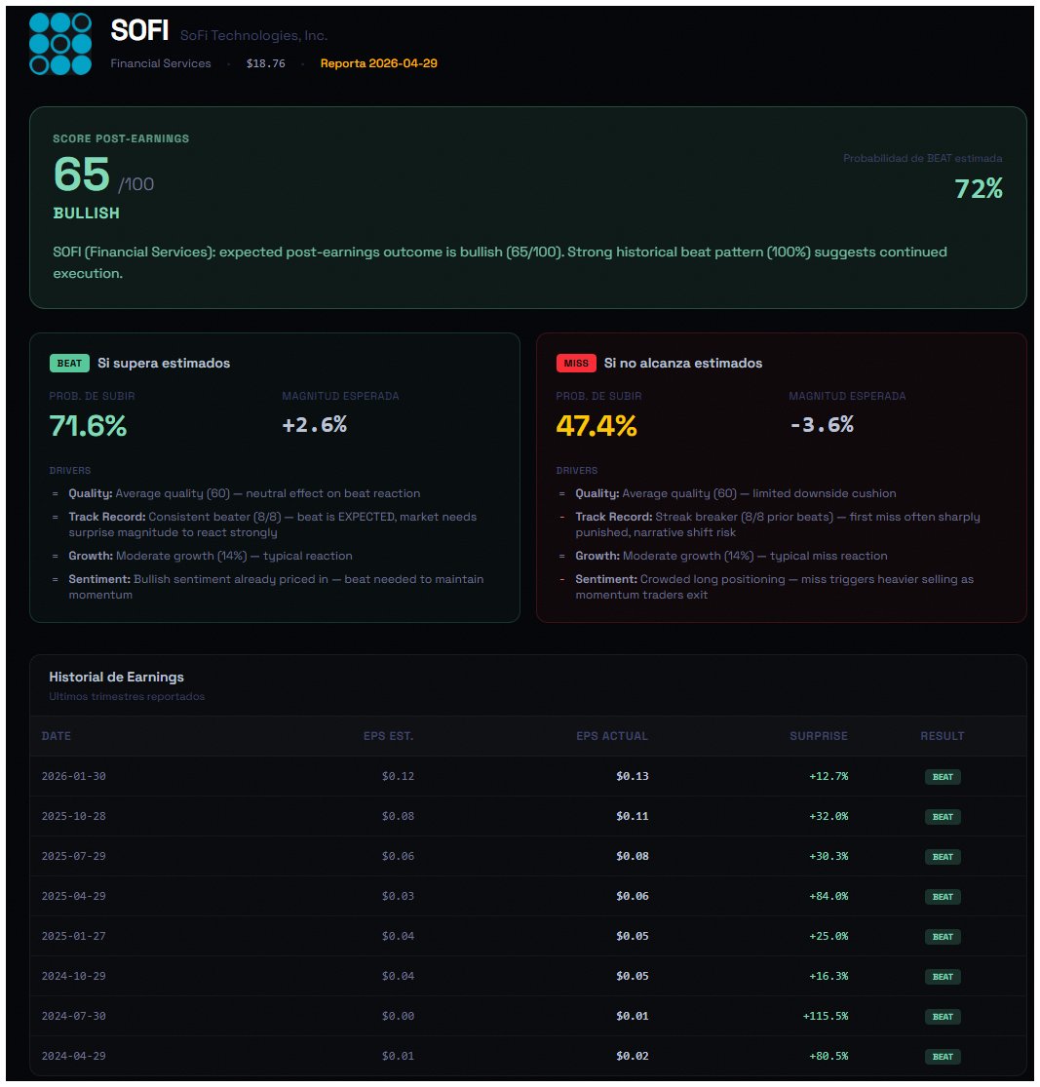Screen dimensions: 1040x1087
Task: Click the BEAT badge in the 2025-10-28 row
Action: [943, 817]
